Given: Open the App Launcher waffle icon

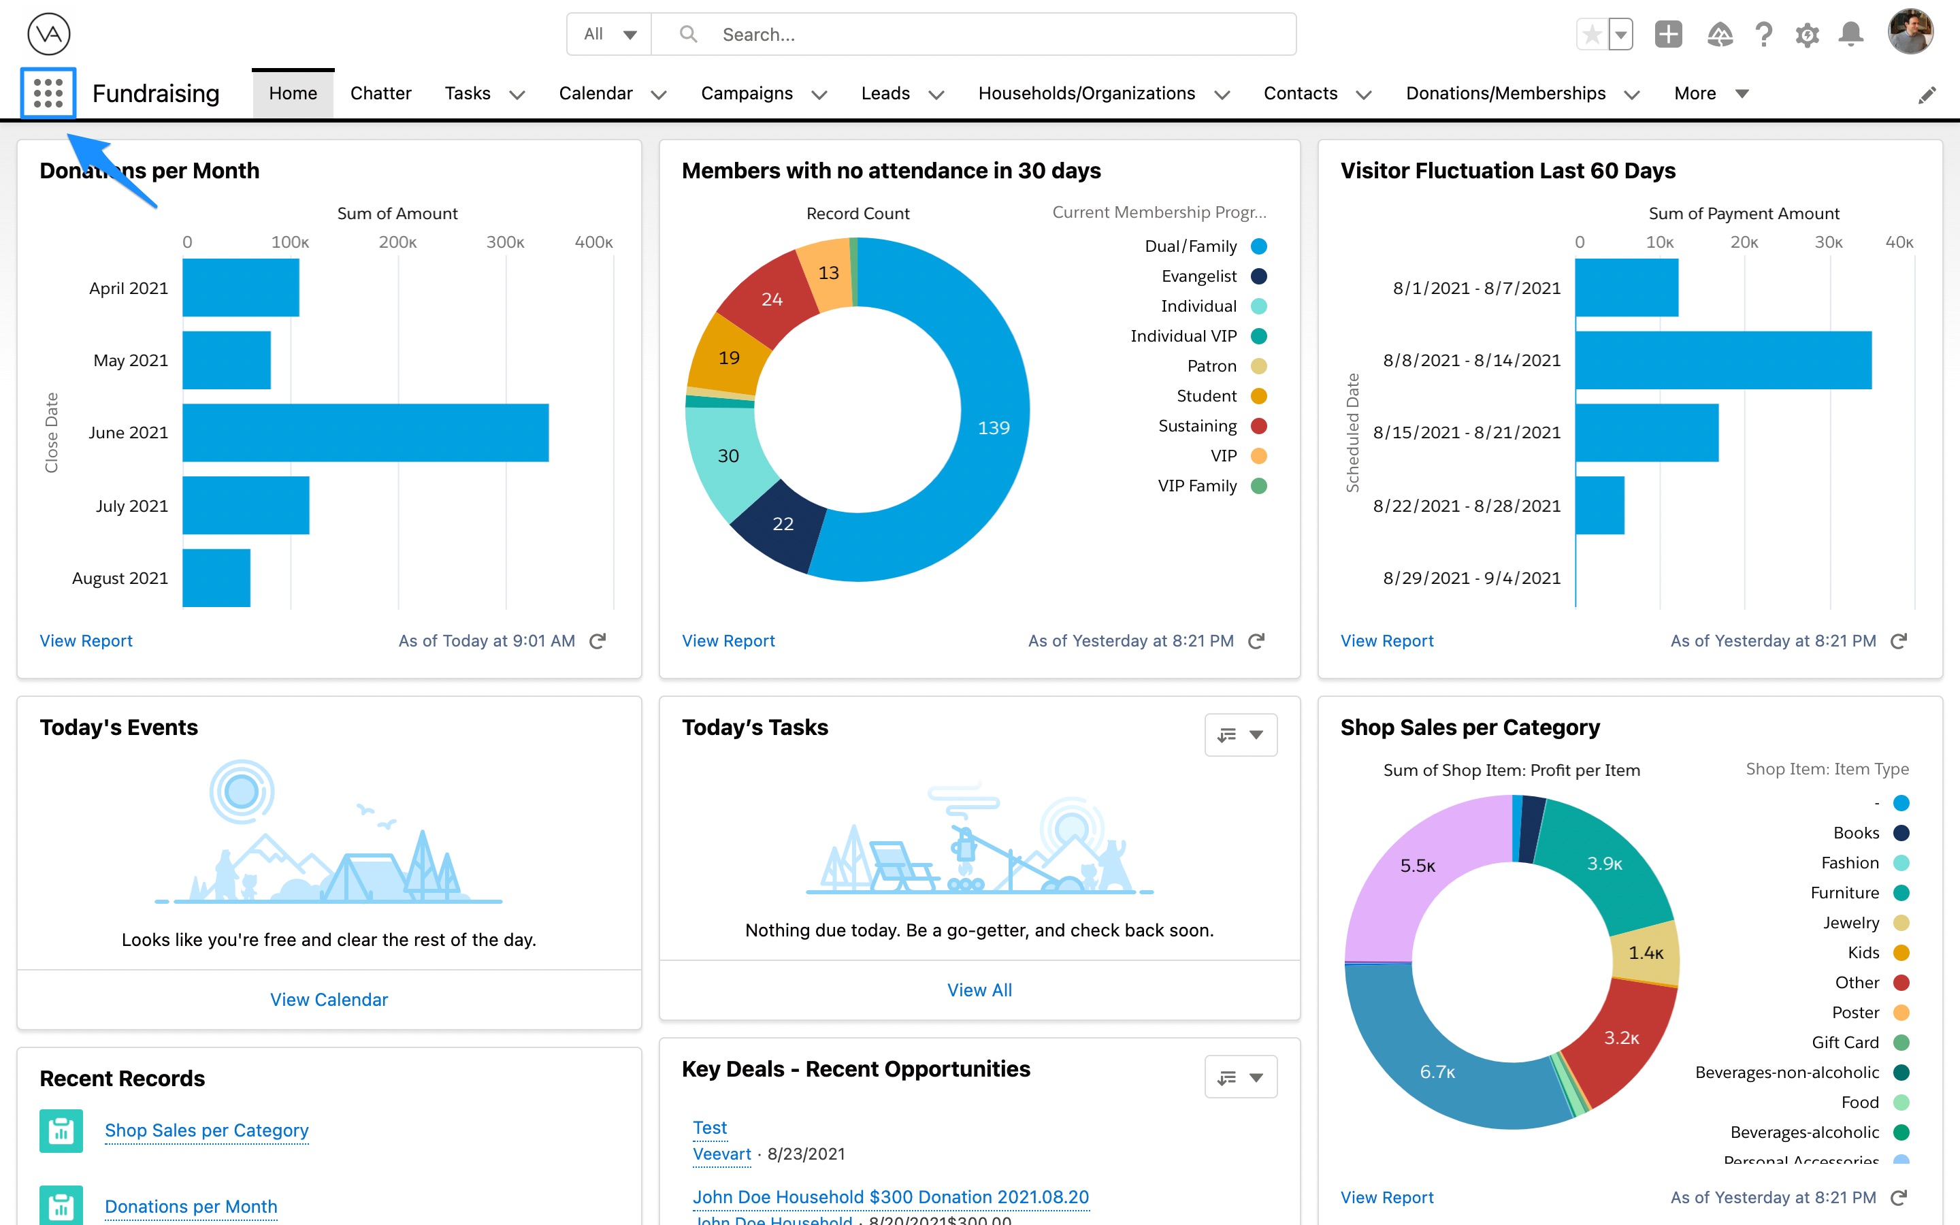Looking at the screenshot, I should [48, 93].
